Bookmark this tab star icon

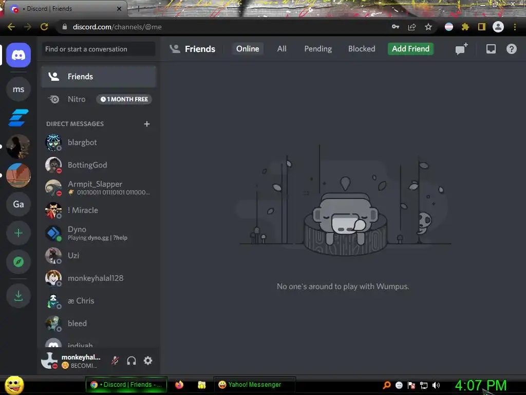[428, 27]
